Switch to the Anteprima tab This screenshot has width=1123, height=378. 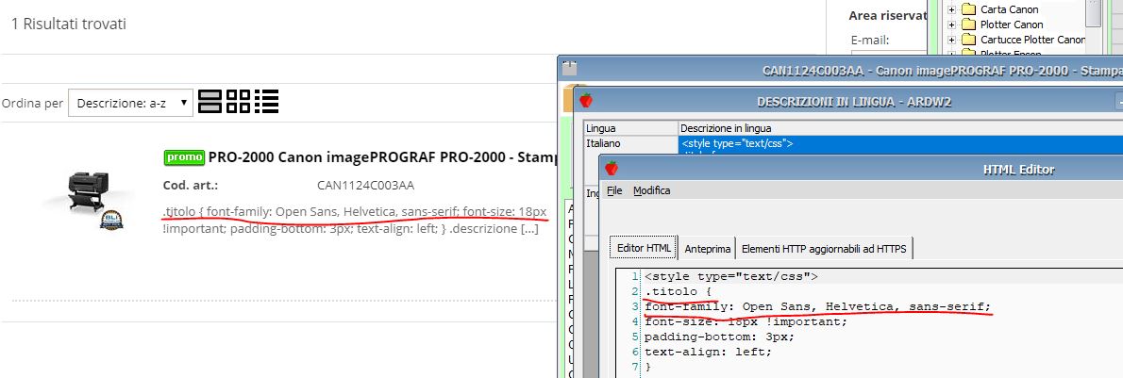click(707, 249)
